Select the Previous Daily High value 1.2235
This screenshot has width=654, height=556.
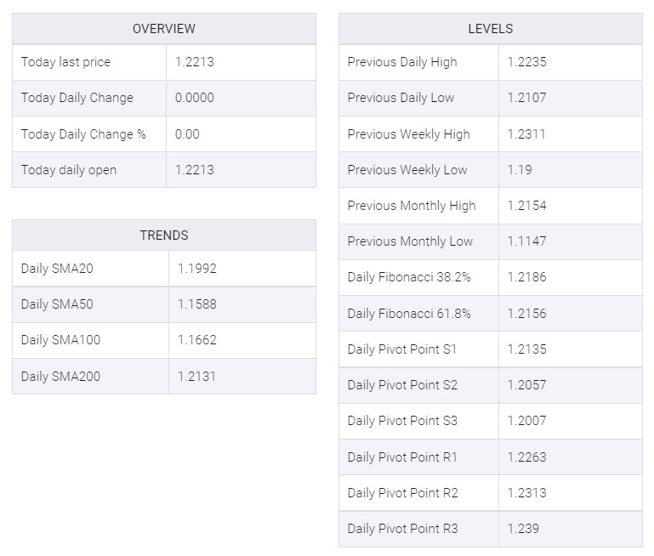click(526, 62)
